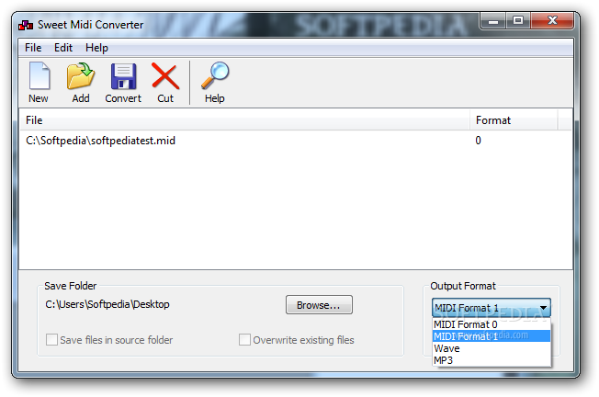Click the New blank page icon
The width and height of the screenshot is (599, 397).
coord(39,75)
